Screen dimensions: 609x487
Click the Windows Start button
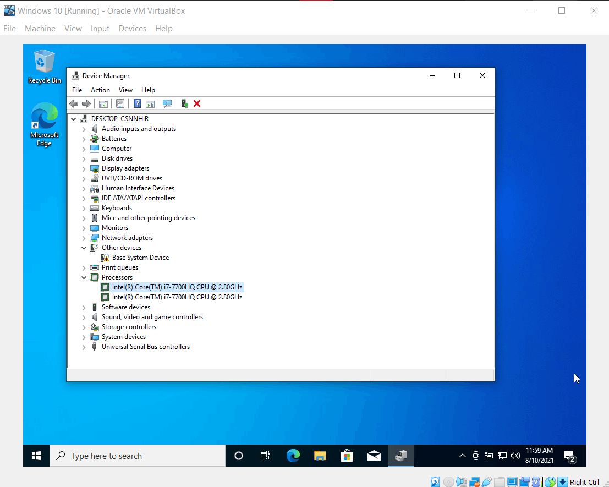tap(36, 456)
